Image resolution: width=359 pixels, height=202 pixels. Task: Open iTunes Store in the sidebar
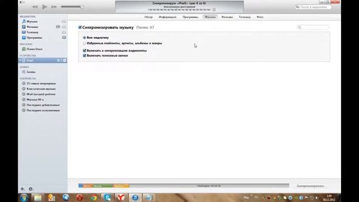pyautogui.click(x=34, y=49)
